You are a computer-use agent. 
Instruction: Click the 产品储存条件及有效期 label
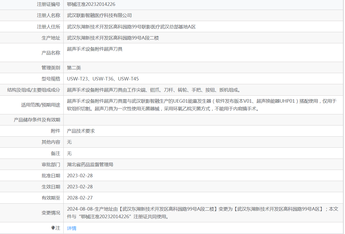pos(37,120)
